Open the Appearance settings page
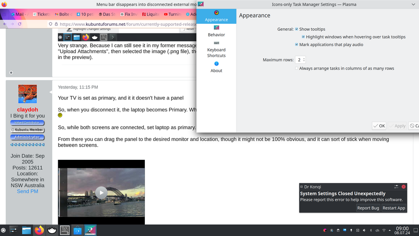 pyautogui.click(x=216, y=16)
